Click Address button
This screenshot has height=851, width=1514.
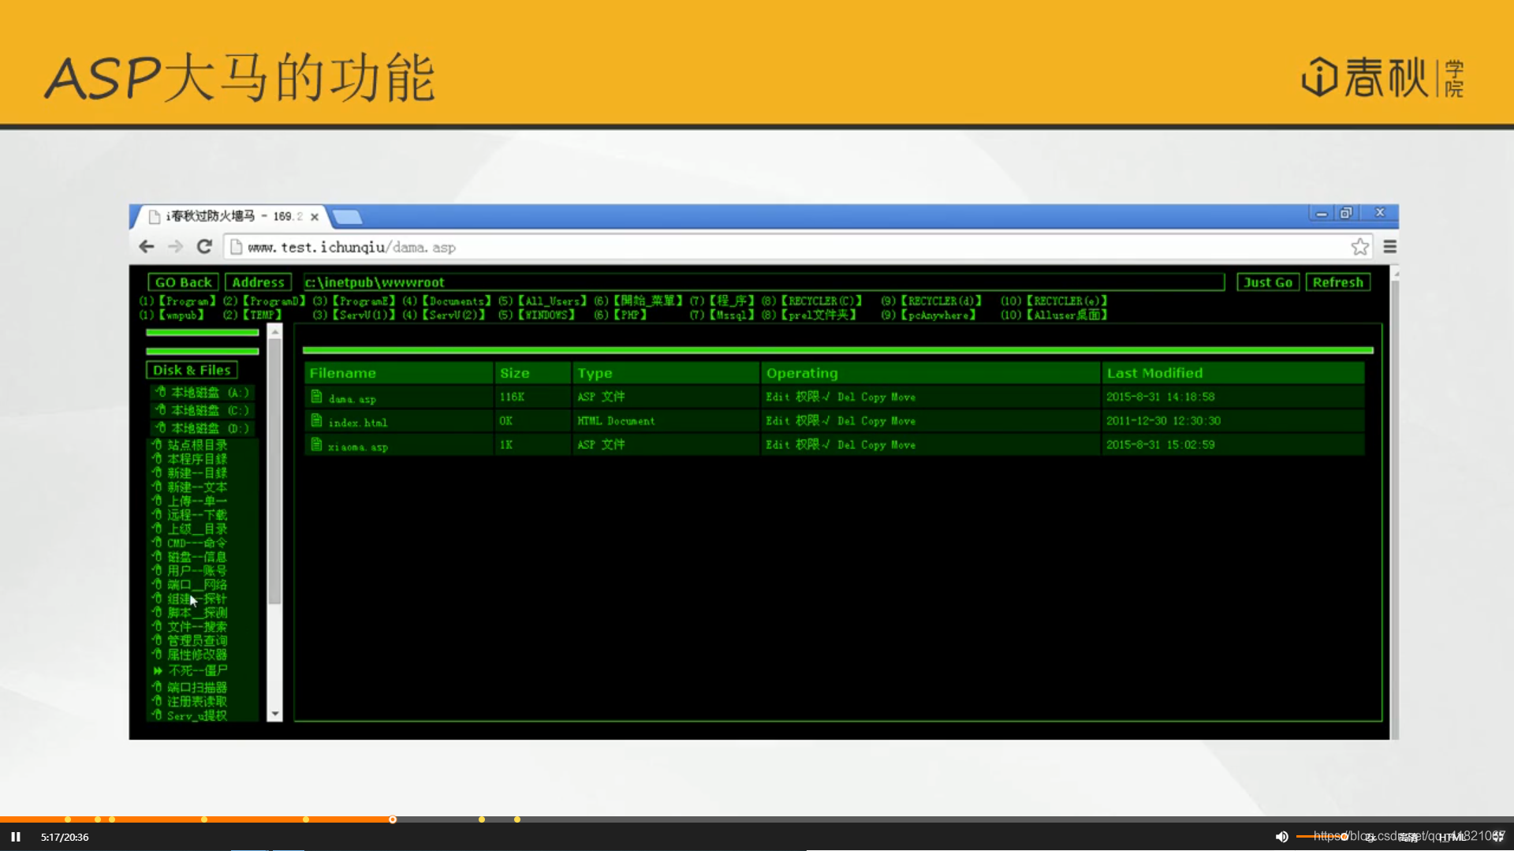pos(258,282)
